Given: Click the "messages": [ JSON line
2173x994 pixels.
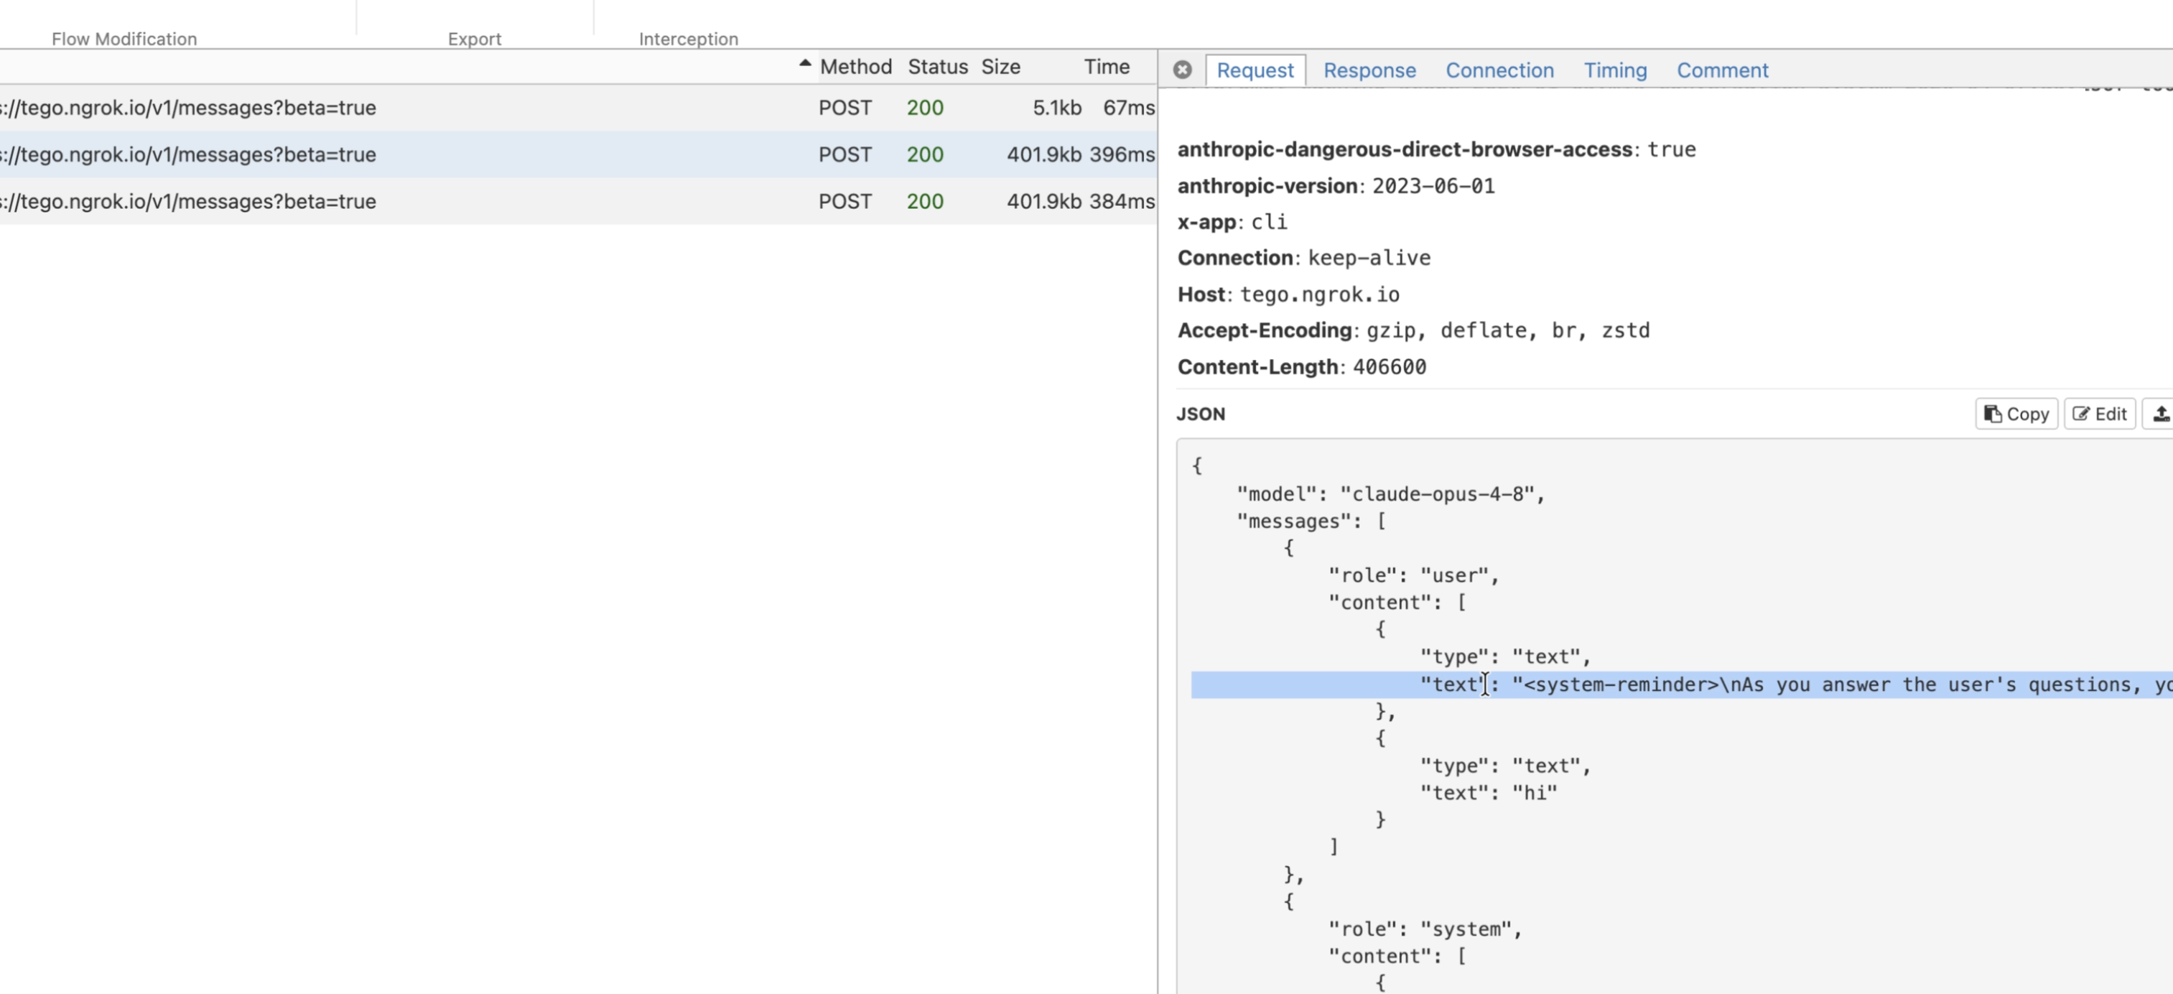Looking at the screenshot, I should click(x=1311, y=521).
